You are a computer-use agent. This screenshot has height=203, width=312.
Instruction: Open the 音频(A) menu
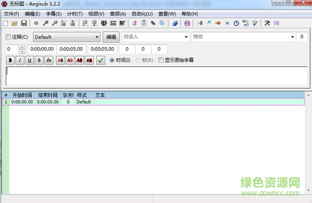click(x=118, y=14)
